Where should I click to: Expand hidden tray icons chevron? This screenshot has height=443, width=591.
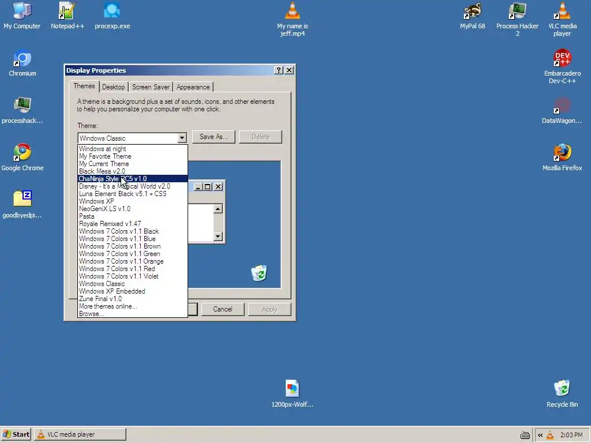tap(540, 435)
